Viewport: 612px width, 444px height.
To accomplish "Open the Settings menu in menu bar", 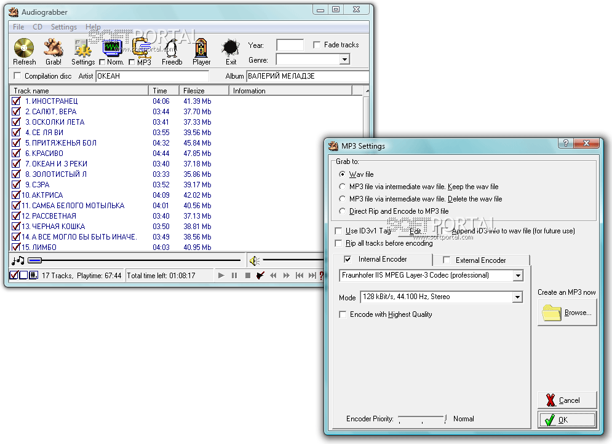I will coord(63,27).
